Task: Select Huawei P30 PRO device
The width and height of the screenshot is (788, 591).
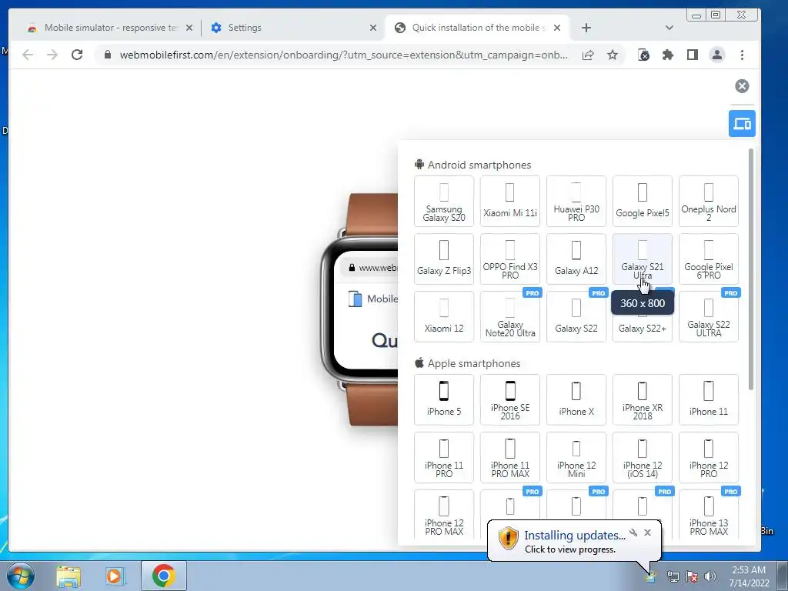Action: [x=576, y=201]
